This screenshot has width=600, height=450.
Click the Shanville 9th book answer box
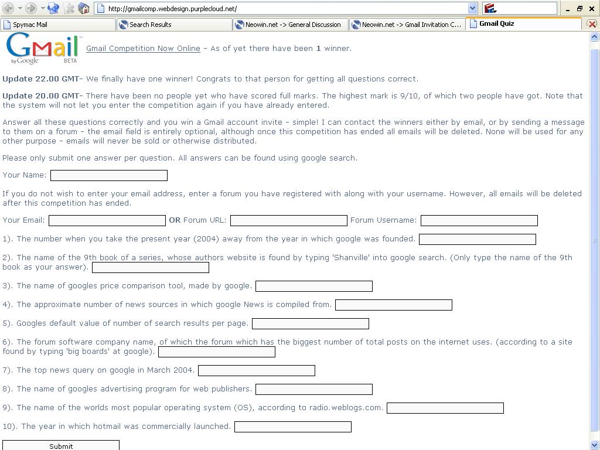coord(151,267)
